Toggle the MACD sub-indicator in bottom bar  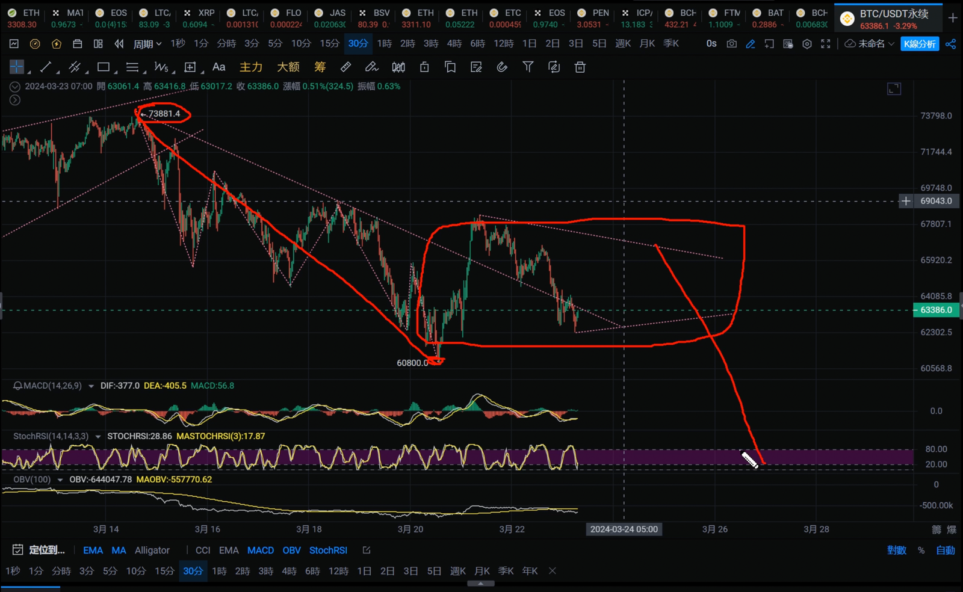pyautogui.click(x=261, y=550)
